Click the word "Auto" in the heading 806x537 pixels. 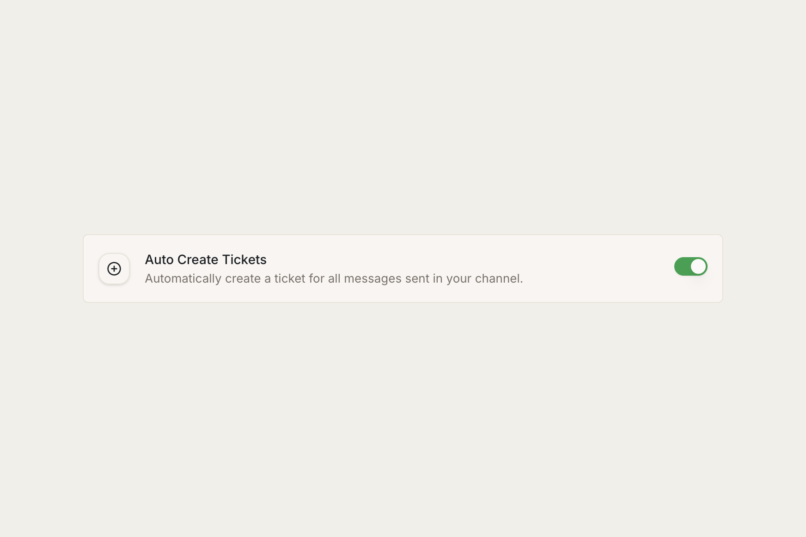[x=159, y=259]
